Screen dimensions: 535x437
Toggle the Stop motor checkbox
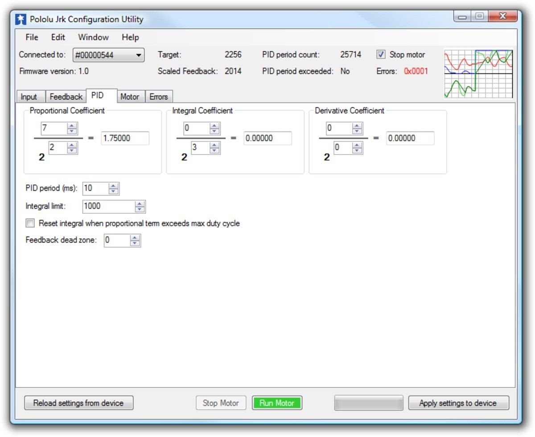(381, 55)
